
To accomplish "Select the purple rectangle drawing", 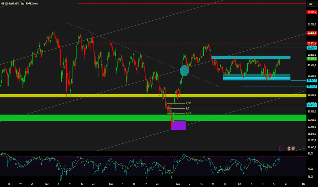I will coord(178,125).
